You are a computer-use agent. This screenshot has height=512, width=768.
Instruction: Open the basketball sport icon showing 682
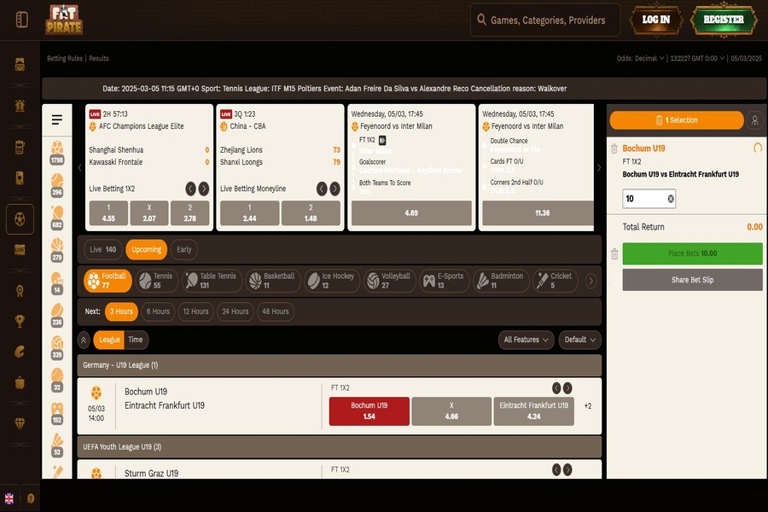coord(57,212)
